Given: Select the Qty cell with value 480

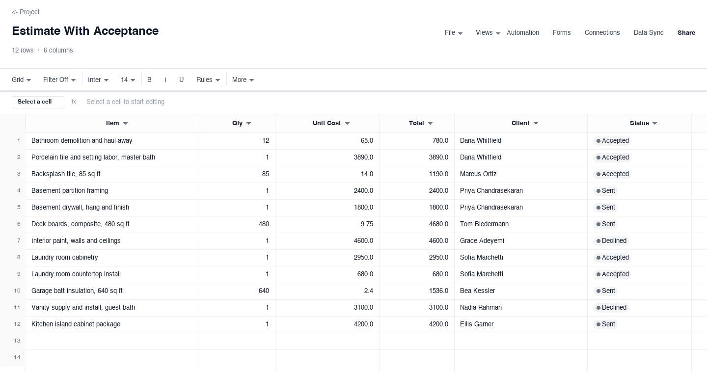Looking at the screenshot, I should 238,224.
